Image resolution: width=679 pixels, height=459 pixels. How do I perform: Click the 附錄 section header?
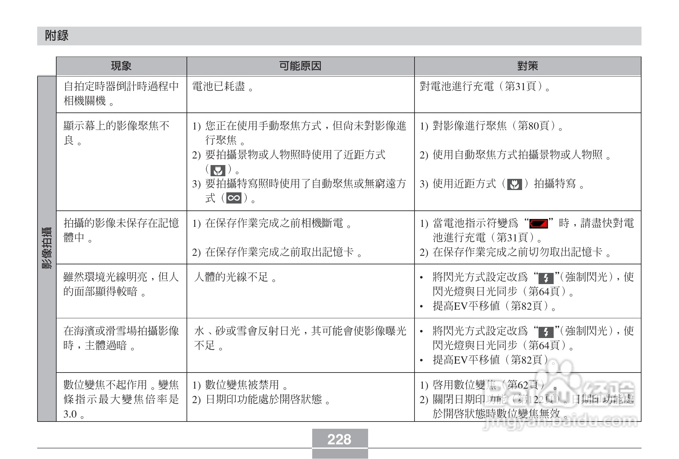tap(57, 36)
